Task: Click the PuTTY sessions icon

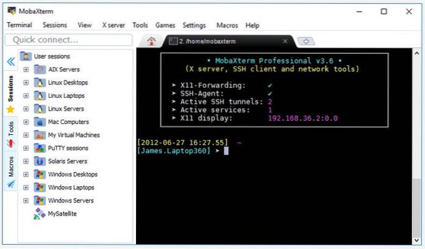Action: pyautogui.click(x=40, y=148)
